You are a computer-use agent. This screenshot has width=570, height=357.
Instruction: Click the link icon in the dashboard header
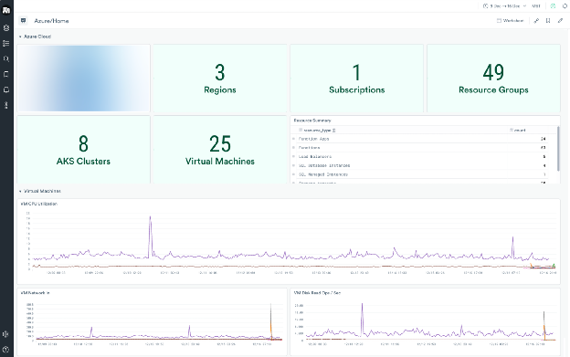(x=536, y=21)
